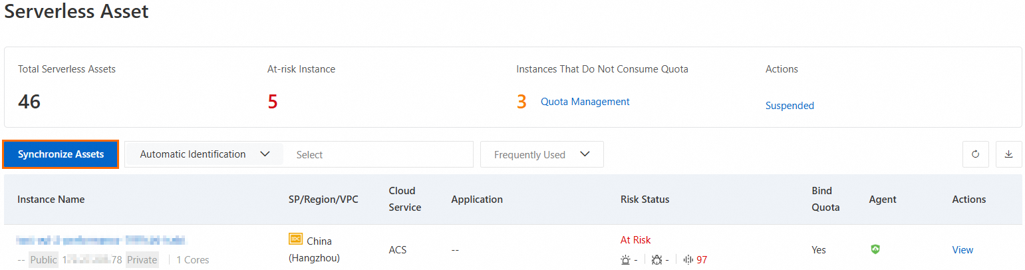Click the Synchronize Assets button
This screenshot has width=1025, height=270.
click(x=61, y=154)
